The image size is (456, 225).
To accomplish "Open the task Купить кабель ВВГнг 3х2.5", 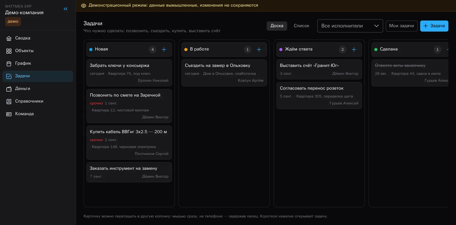I will tap(129, 143).
